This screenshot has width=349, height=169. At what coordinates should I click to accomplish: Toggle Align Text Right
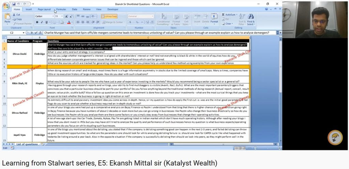87,22
